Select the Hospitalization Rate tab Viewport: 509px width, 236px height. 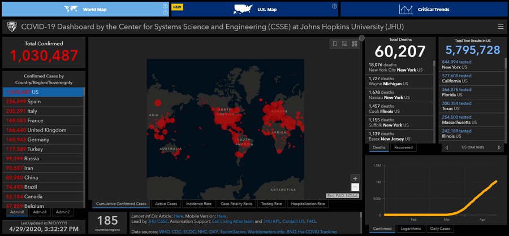(308, 204)
